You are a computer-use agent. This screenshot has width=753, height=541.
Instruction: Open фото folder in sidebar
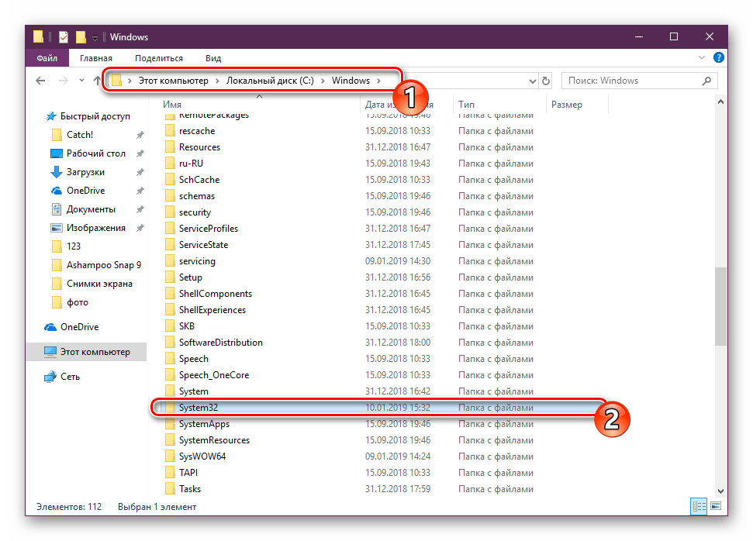coord(78,302)
